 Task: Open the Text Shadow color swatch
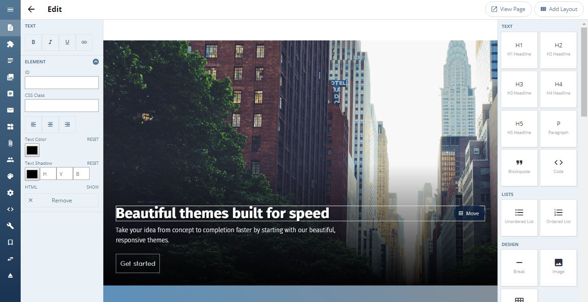coord(32,174)
